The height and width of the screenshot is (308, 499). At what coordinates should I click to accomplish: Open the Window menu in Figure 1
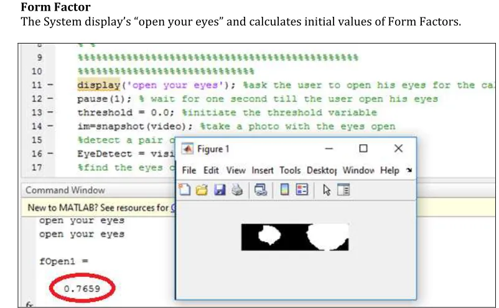click(358, 170)
